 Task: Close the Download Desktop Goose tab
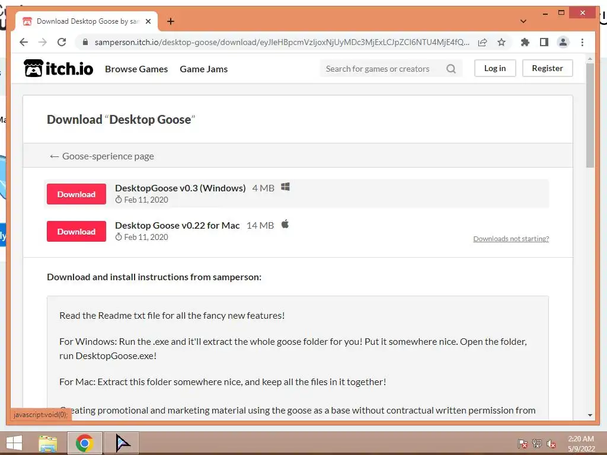148,21
